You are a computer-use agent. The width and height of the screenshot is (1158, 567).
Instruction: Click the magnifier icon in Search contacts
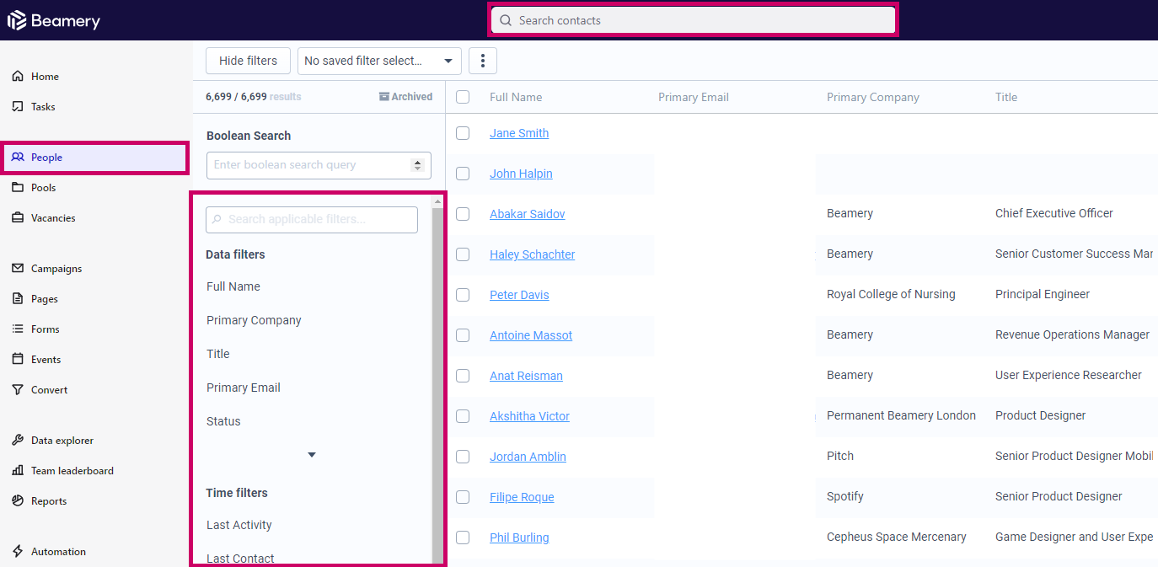(506, 20)
